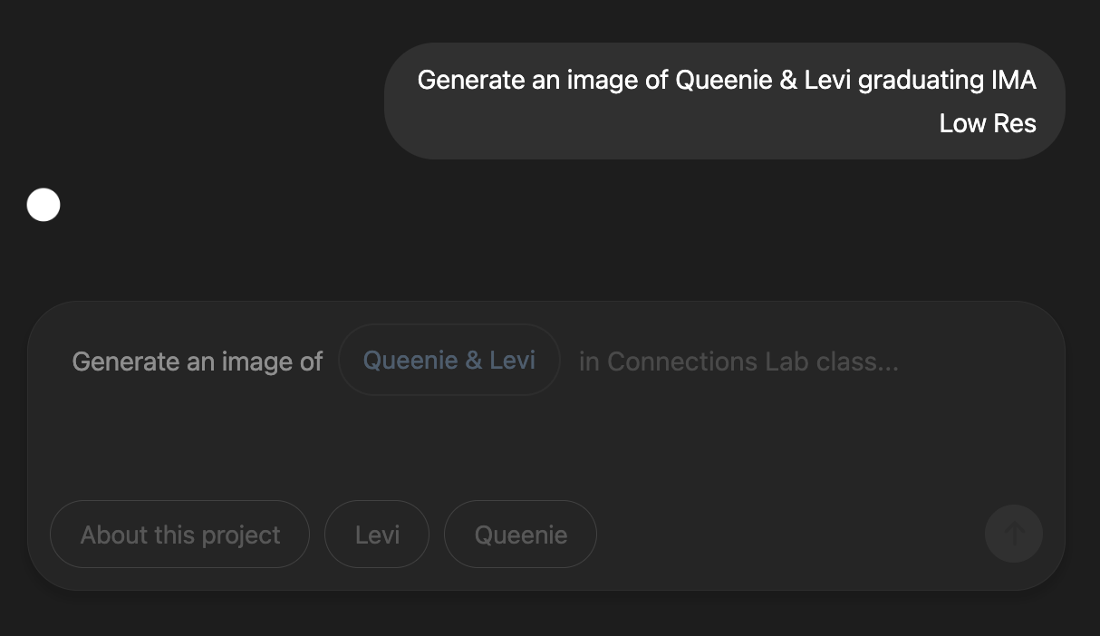
Task: Deselect the blue subject chip in the prompt
Action: click(449, 360)
